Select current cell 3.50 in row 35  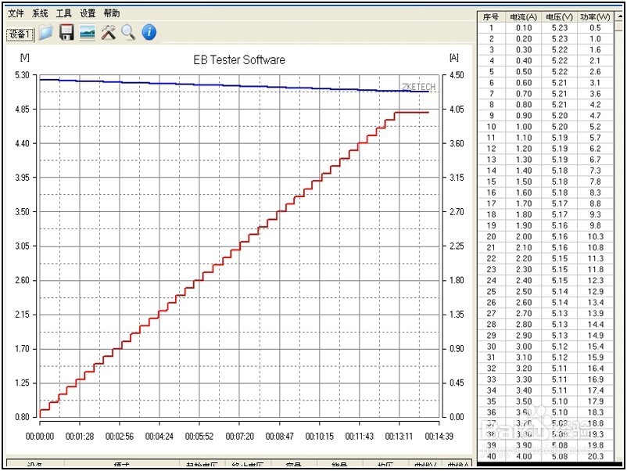524,401
